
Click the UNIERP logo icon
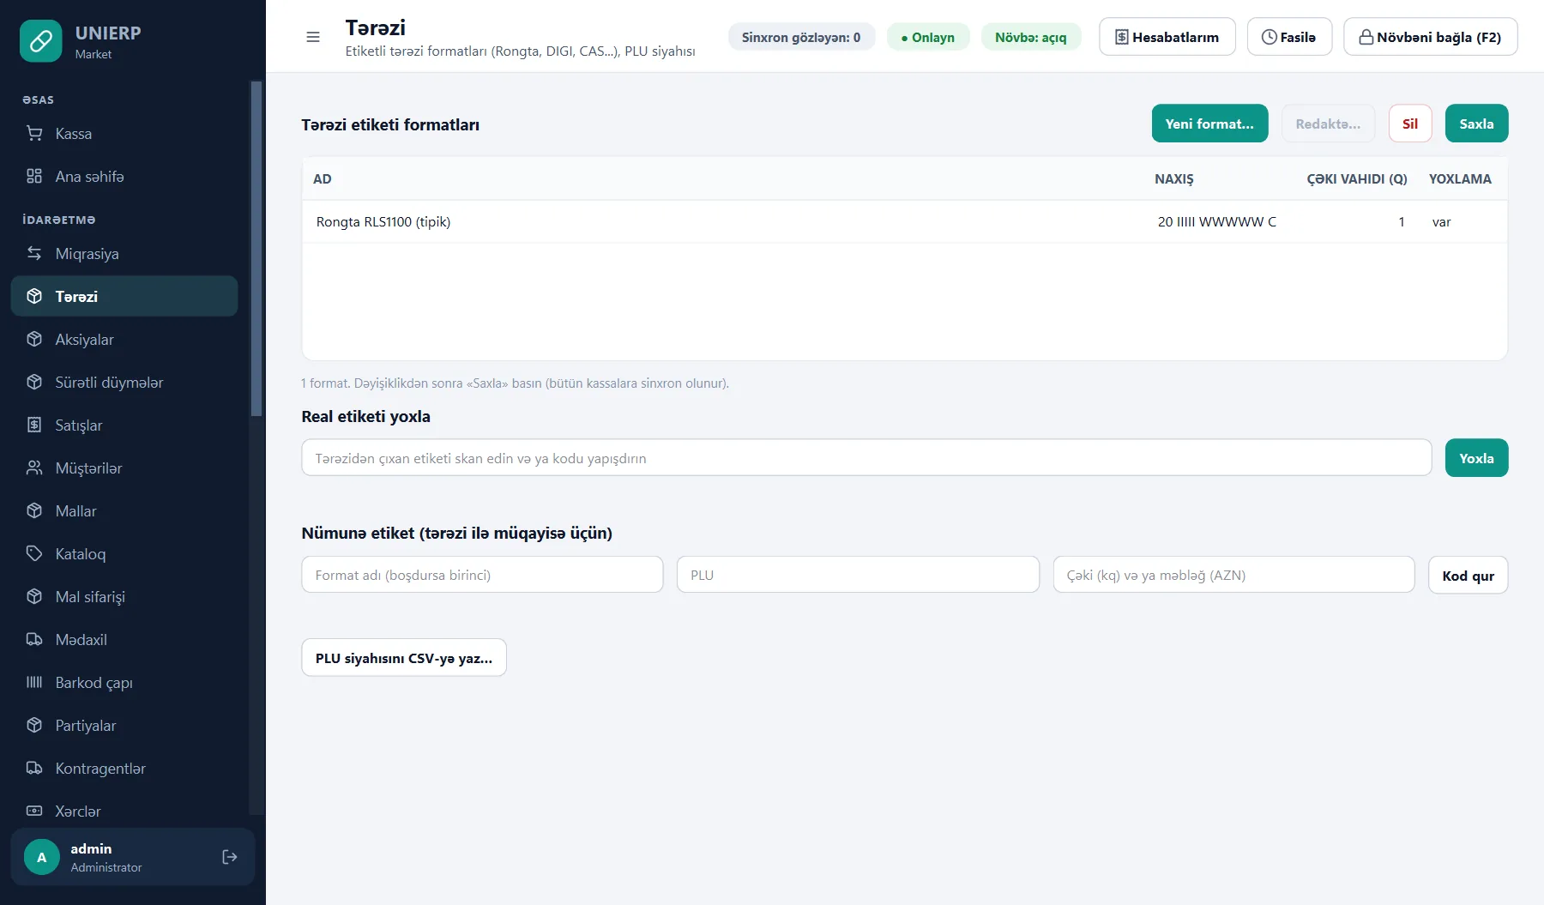click(x=41, y=41)
